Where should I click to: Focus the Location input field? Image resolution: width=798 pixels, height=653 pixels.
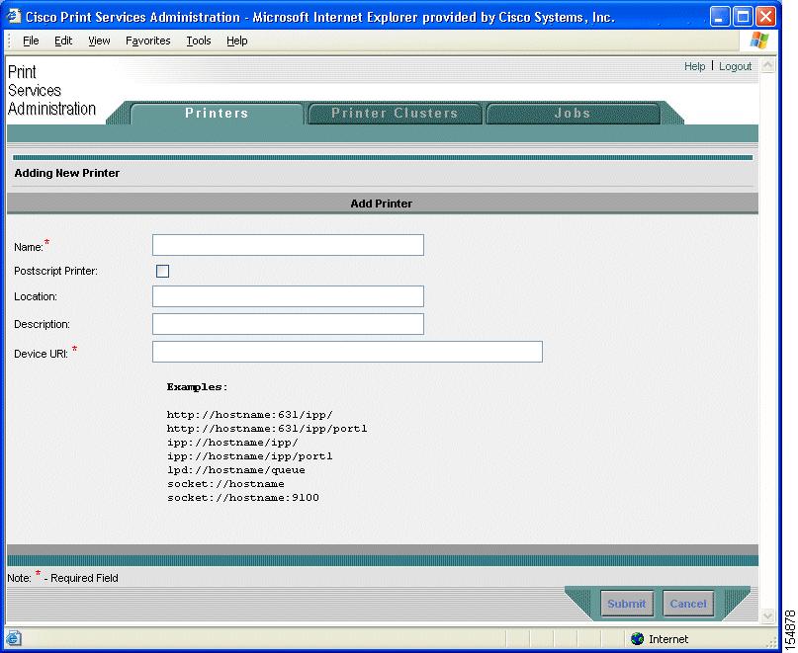pos(288,296)
